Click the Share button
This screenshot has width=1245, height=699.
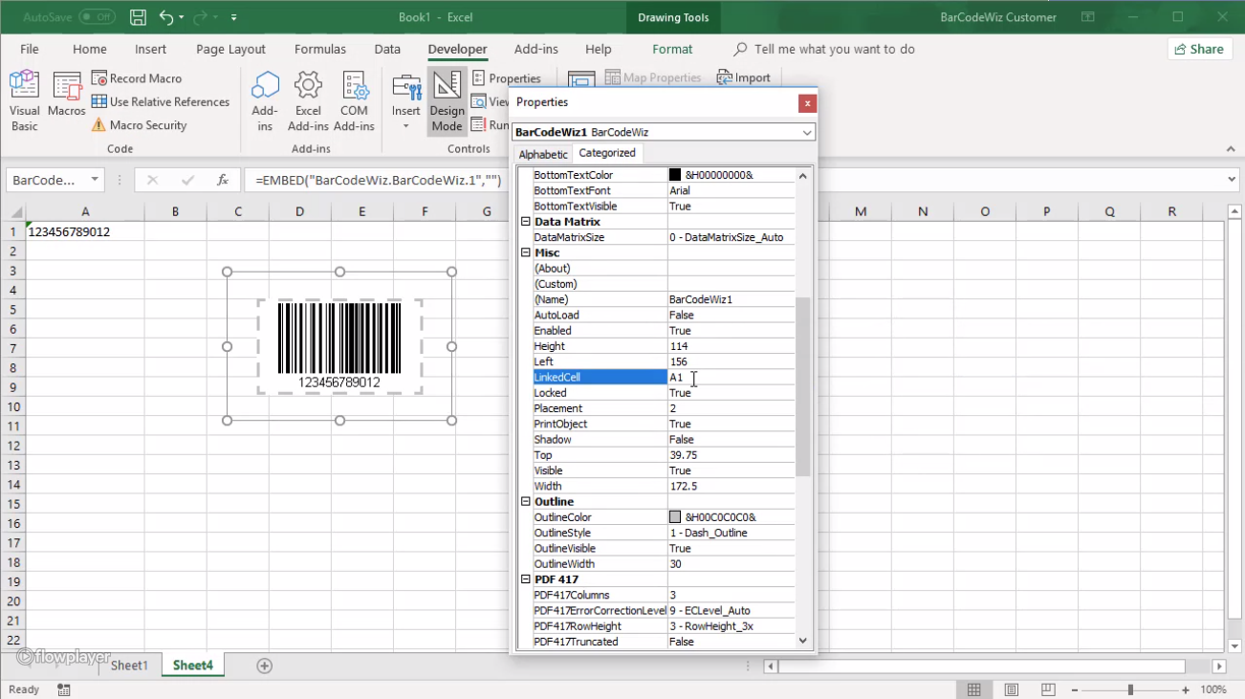point(1198,49)
